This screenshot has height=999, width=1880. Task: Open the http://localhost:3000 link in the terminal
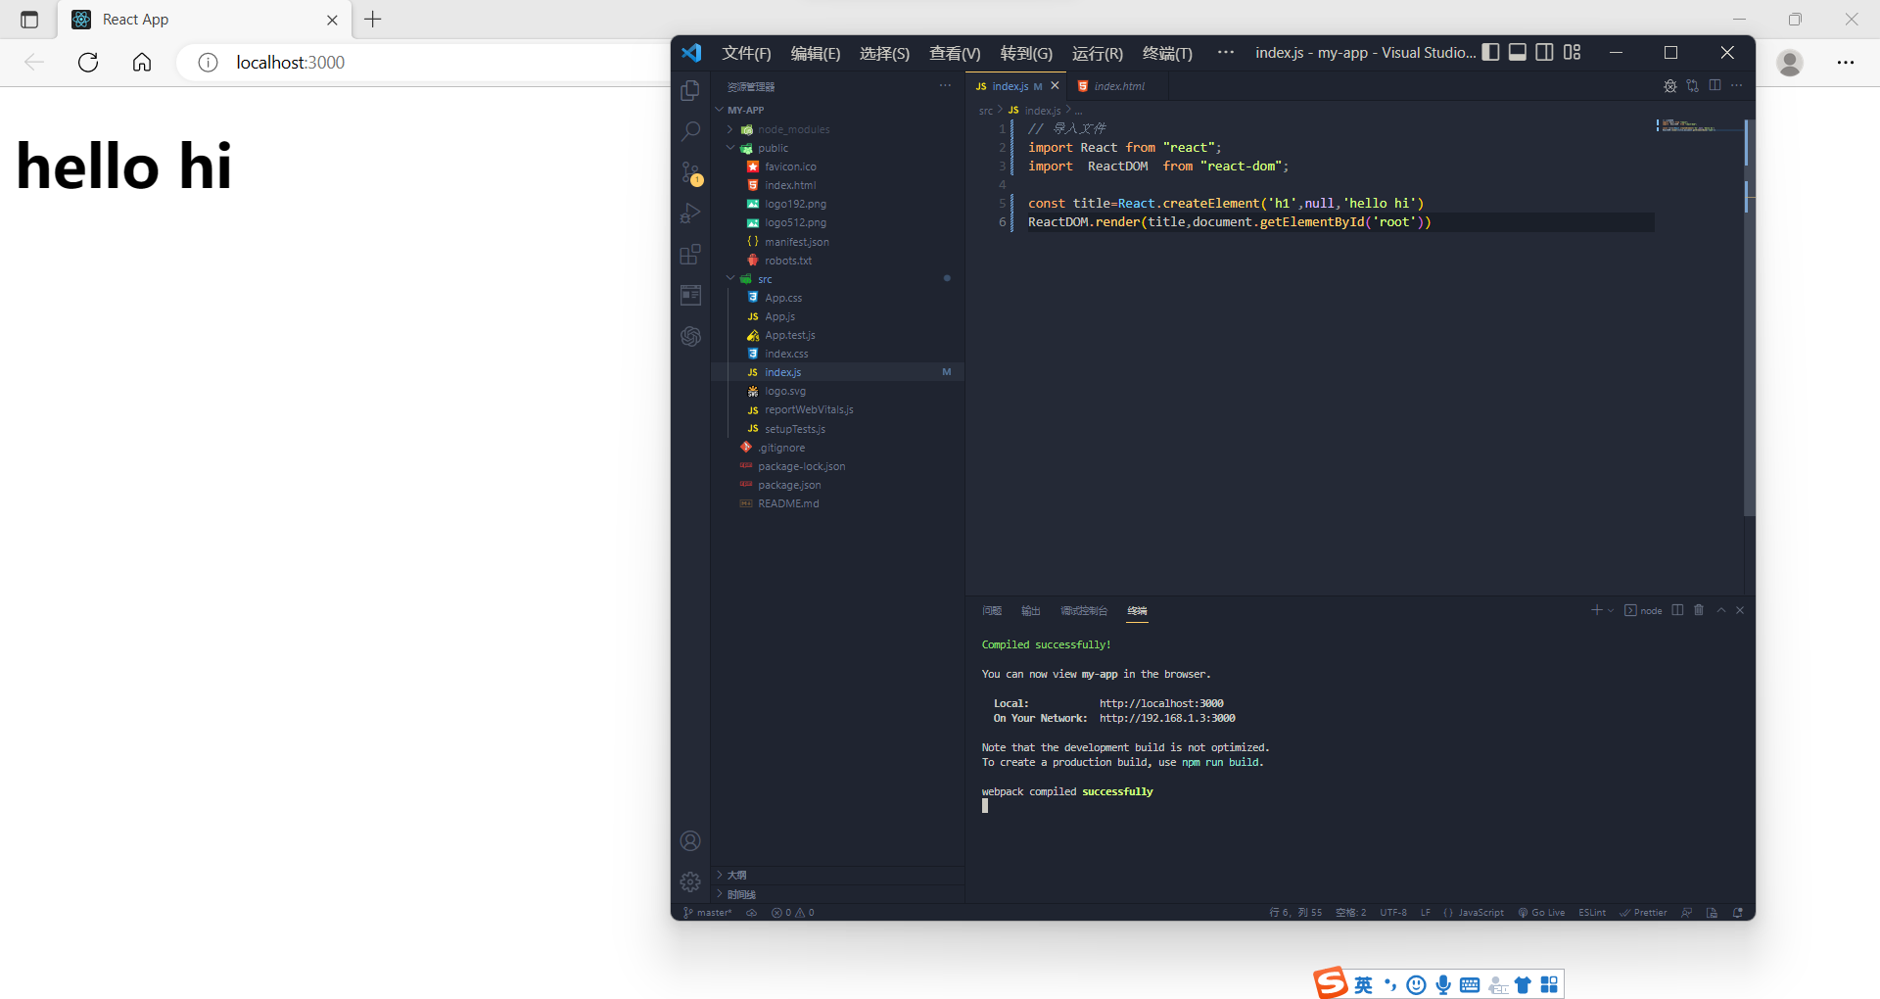coord(1160,702)
